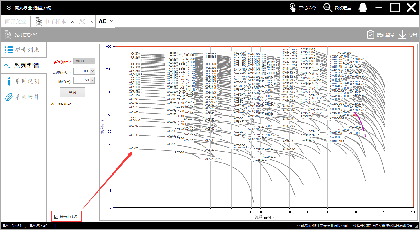Screen dimensions: 420x230
Task: Click the AC32-20-2 curve label
Action: click(289, 126)
